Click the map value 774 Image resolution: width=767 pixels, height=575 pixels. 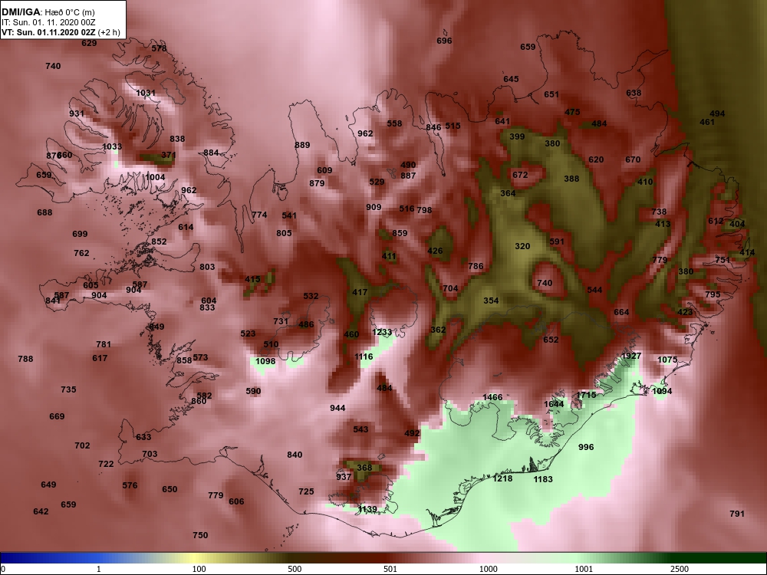pos(260,215)
